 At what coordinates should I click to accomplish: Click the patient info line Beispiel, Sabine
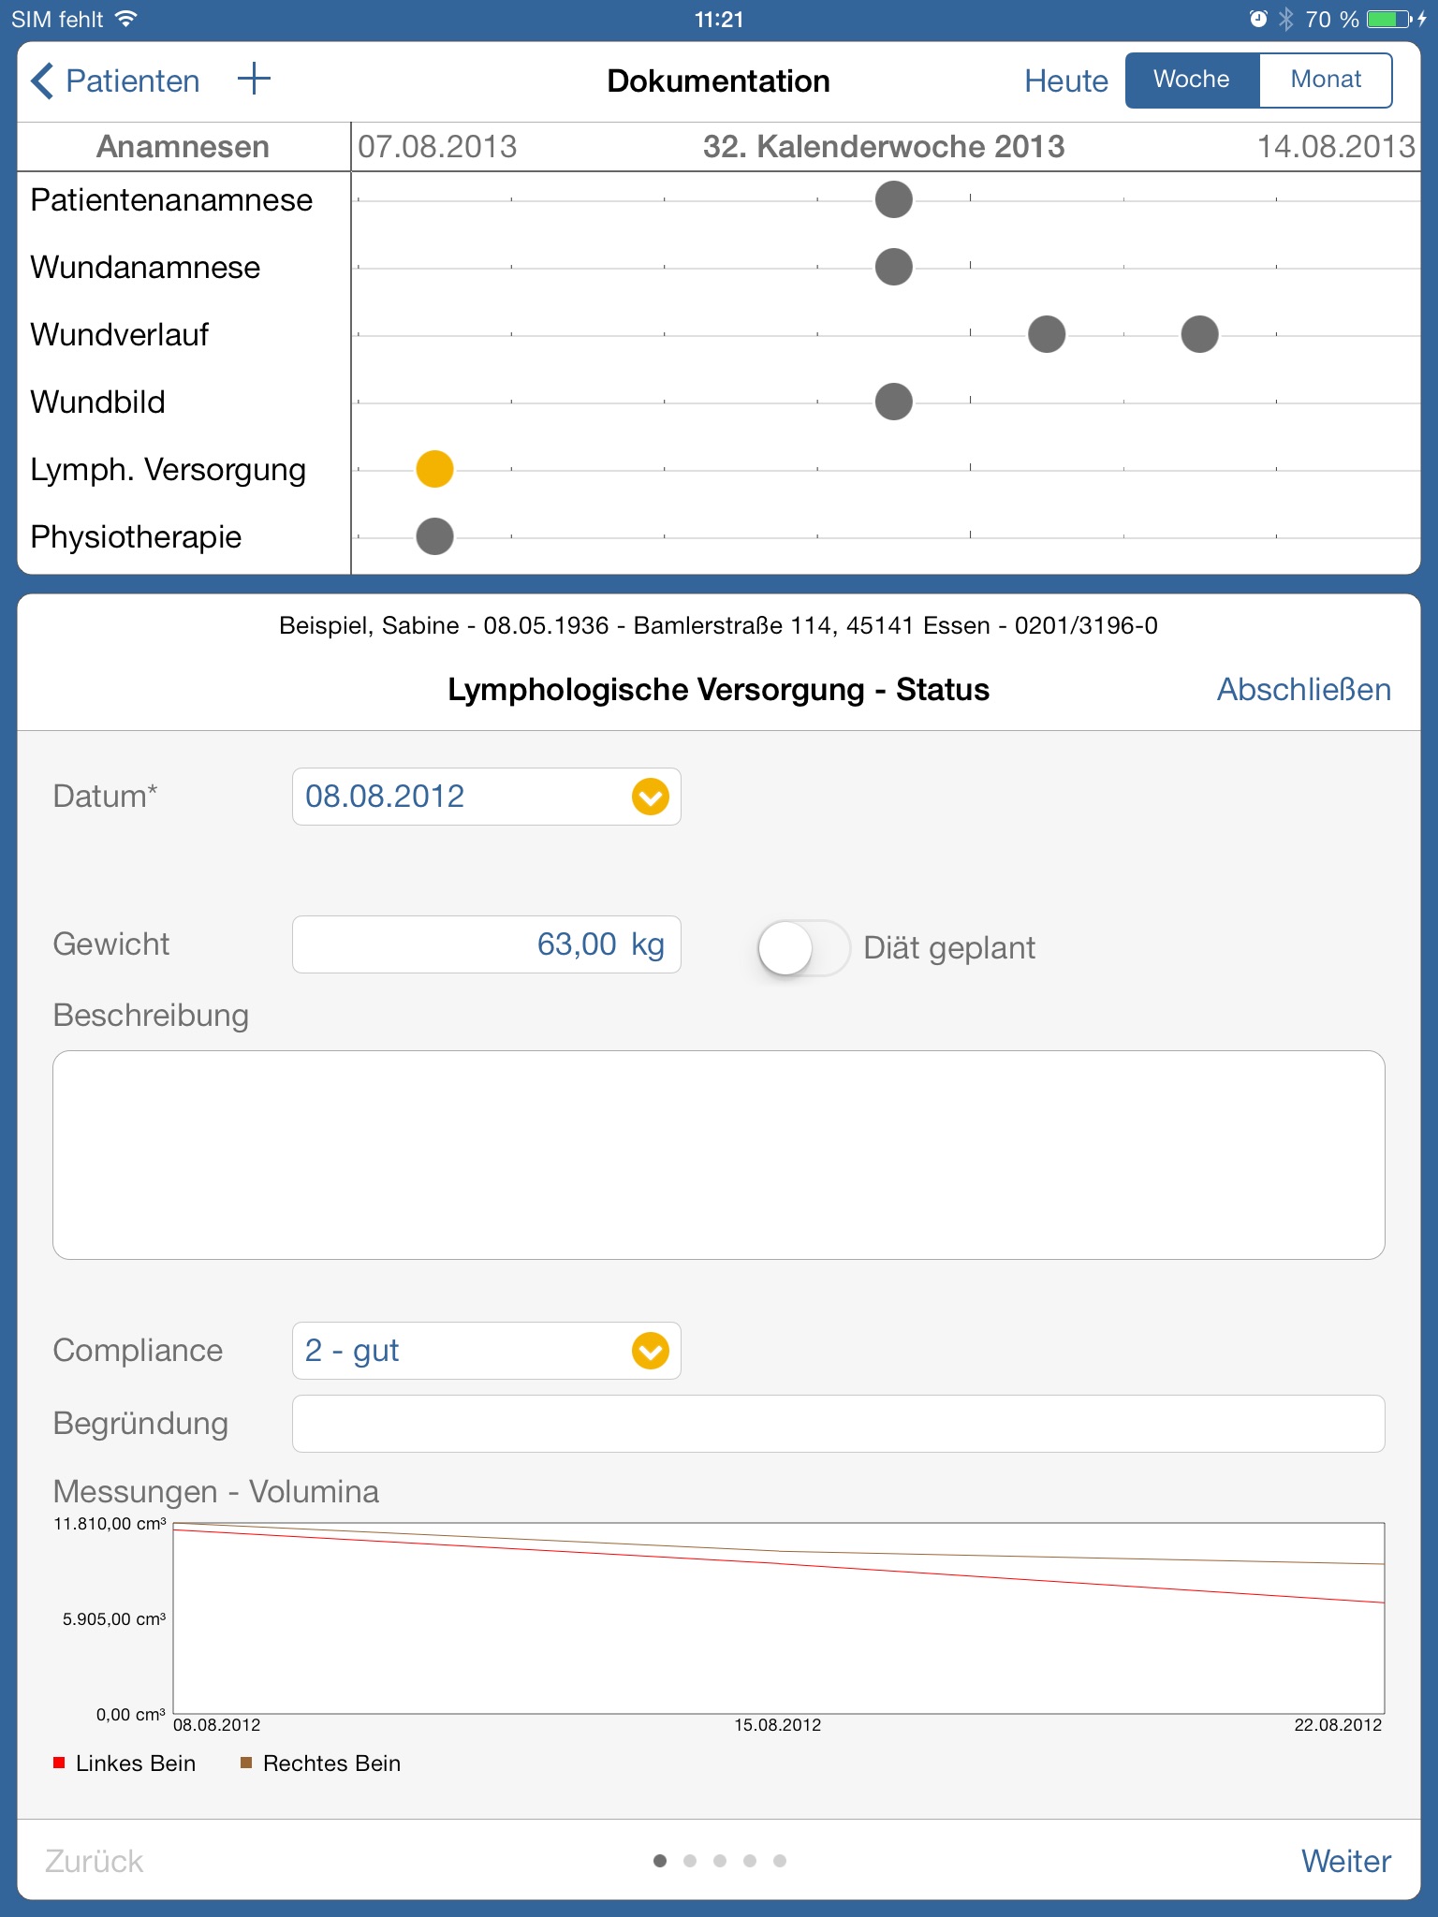[x=719, y=626]
